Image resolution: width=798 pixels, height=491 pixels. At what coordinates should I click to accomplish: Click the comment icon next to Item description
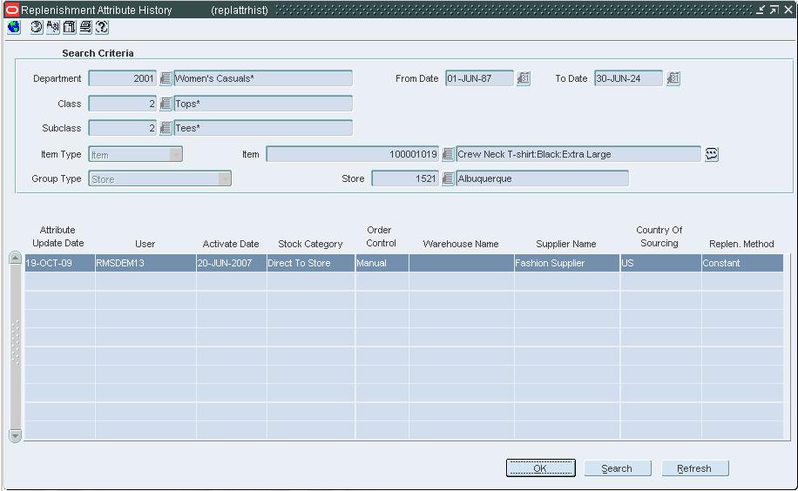712,154
